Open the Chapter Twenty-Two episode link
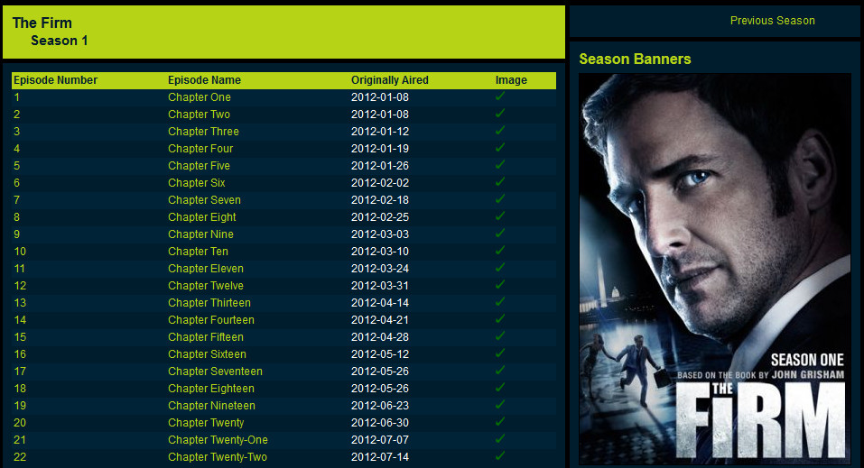 (x=217, y=456)
